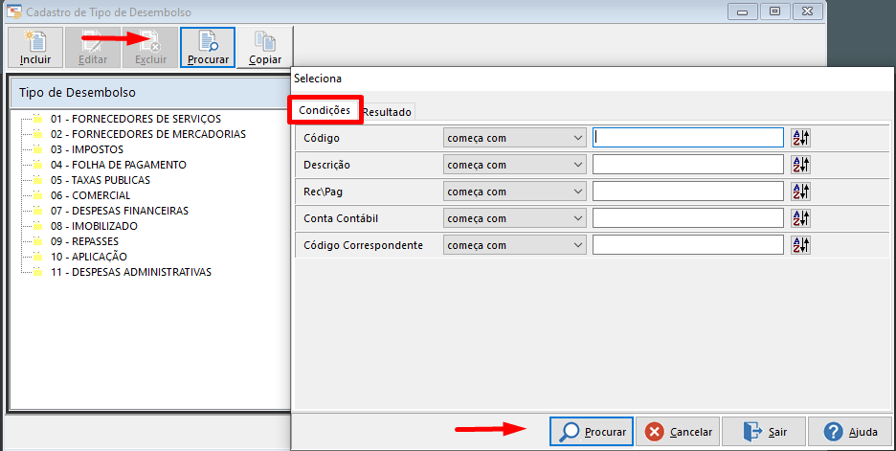Toggle sort order icon for Conta Contábil row
Screen dimensions: 896x451
pos(800,218)
